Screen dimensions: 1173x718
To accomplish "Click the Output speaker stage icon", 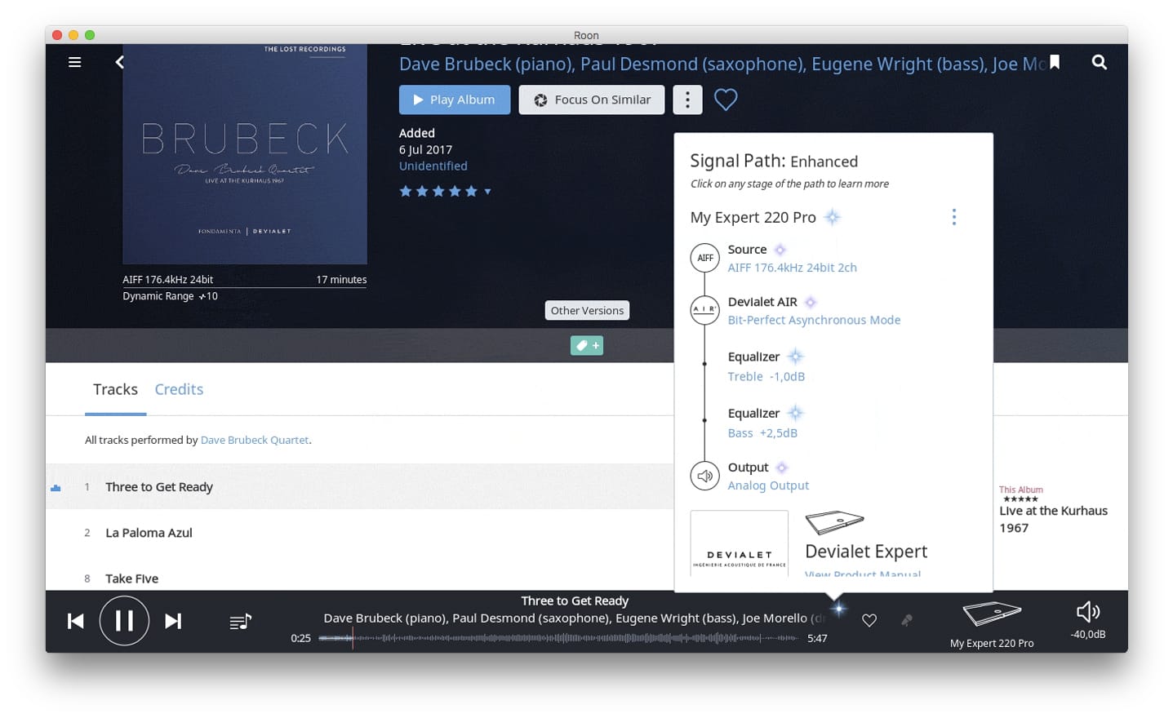I will tap(704, 476).
